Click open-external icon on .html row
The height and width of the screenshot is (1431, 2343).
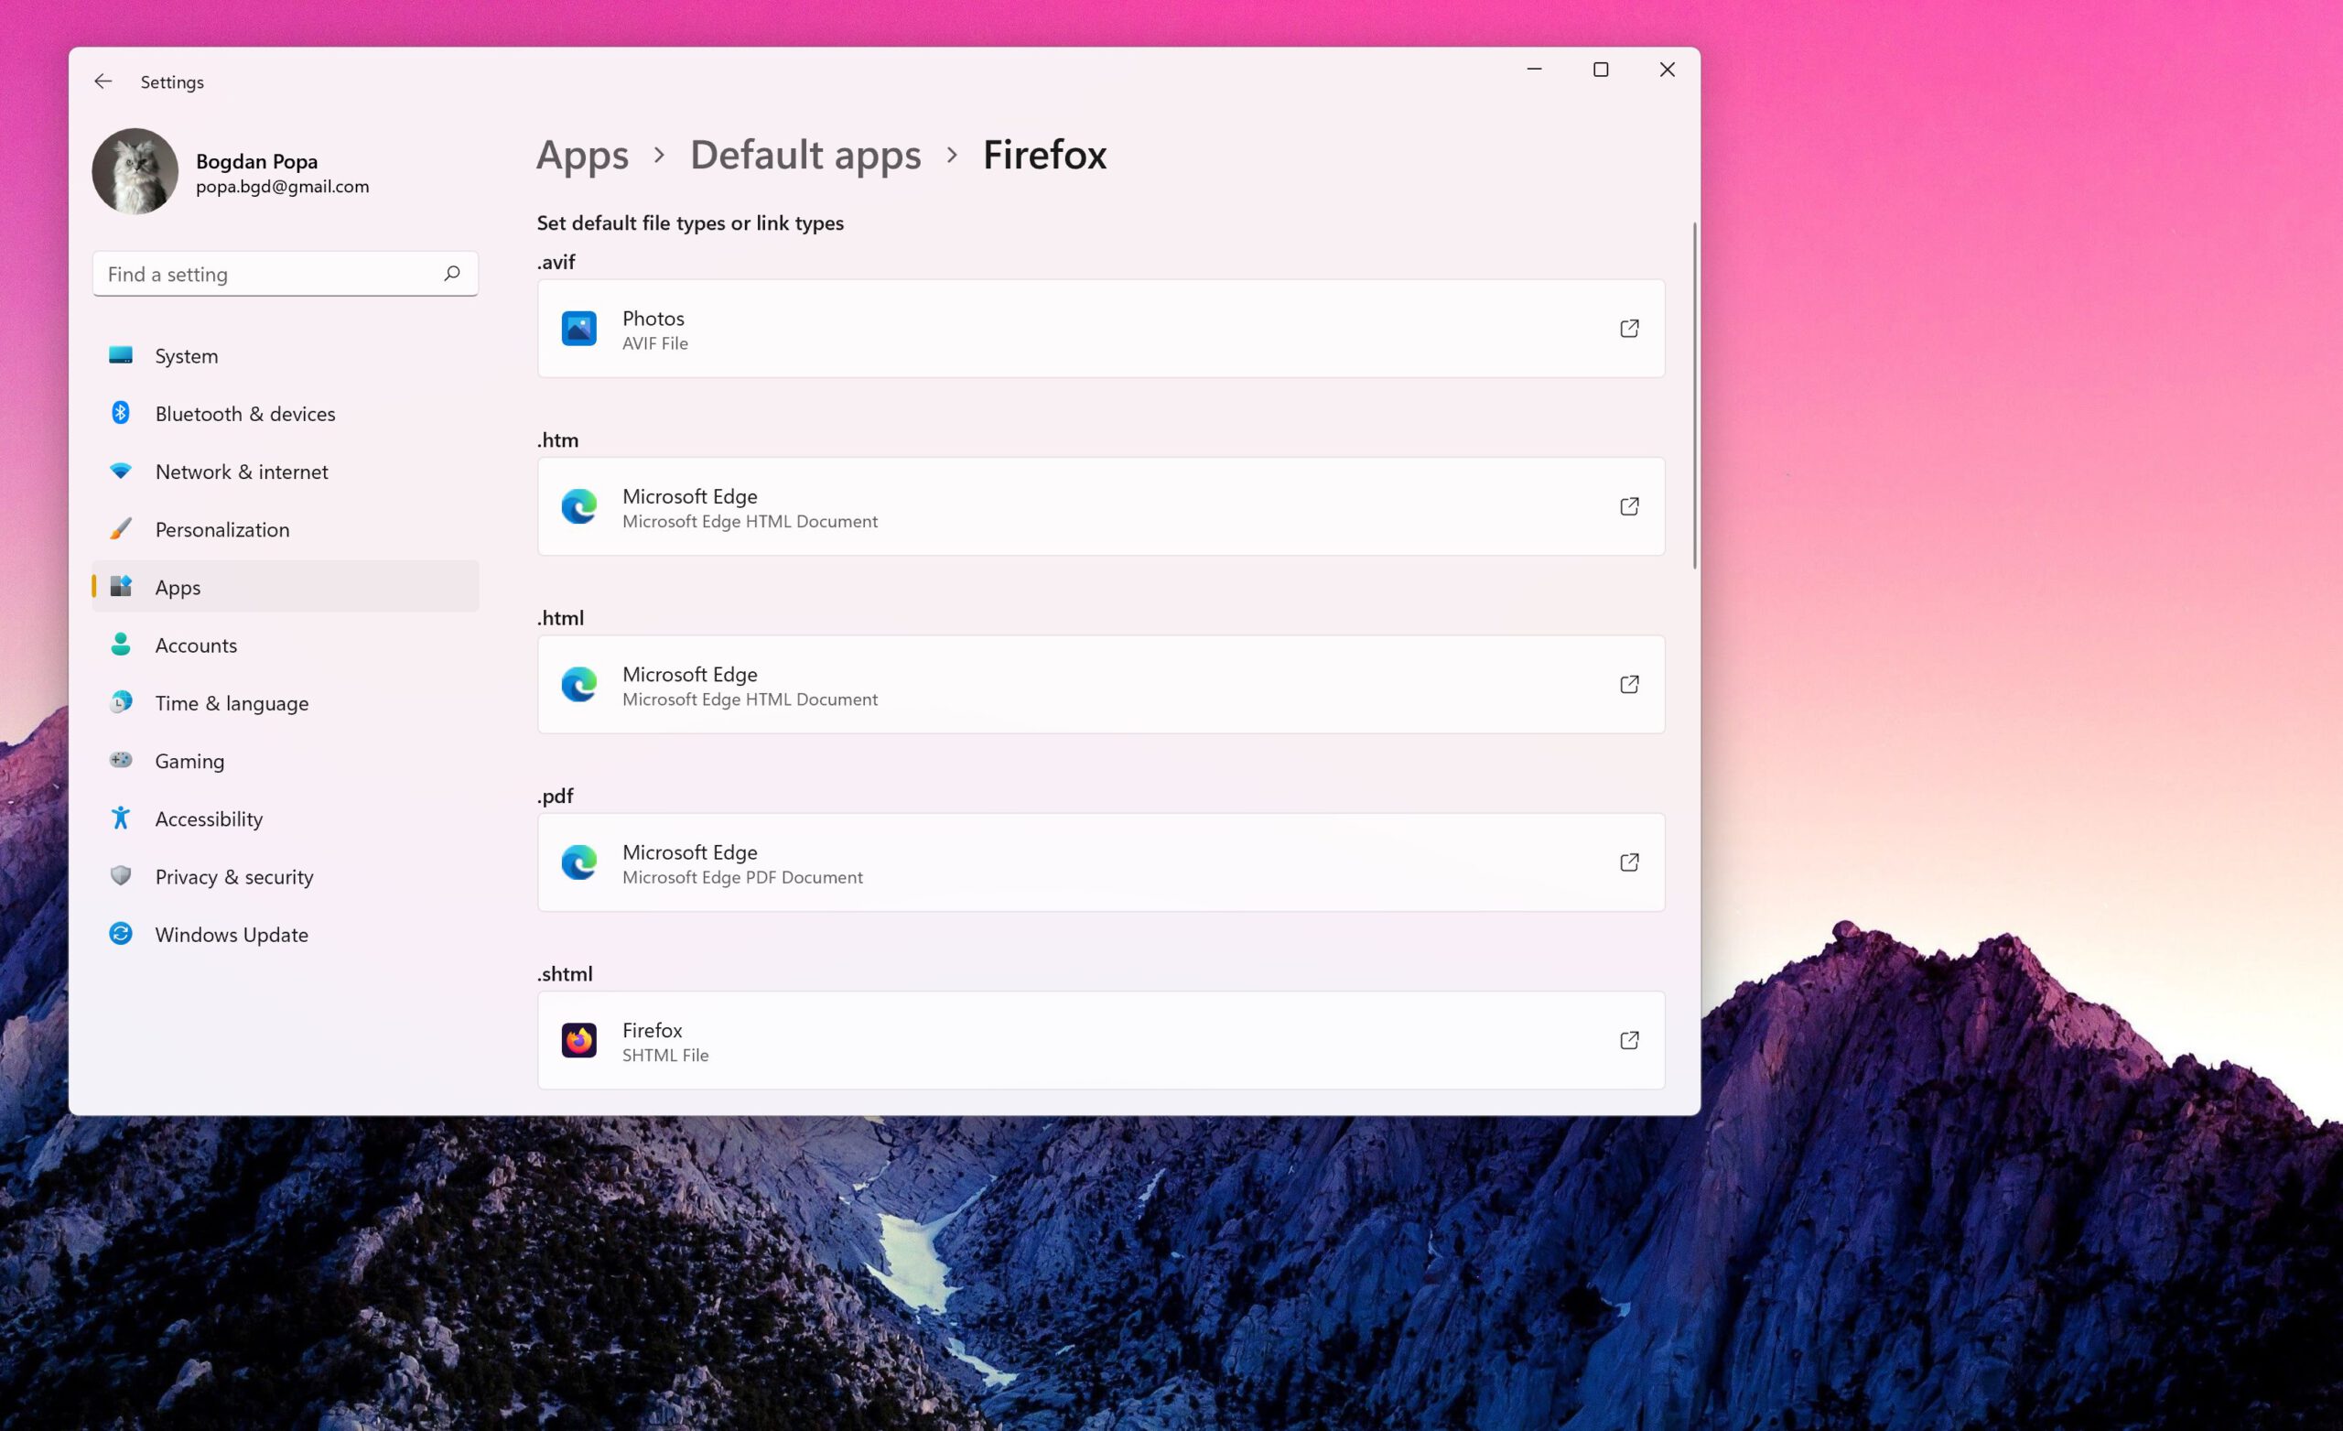click(x=1630, y=684)
